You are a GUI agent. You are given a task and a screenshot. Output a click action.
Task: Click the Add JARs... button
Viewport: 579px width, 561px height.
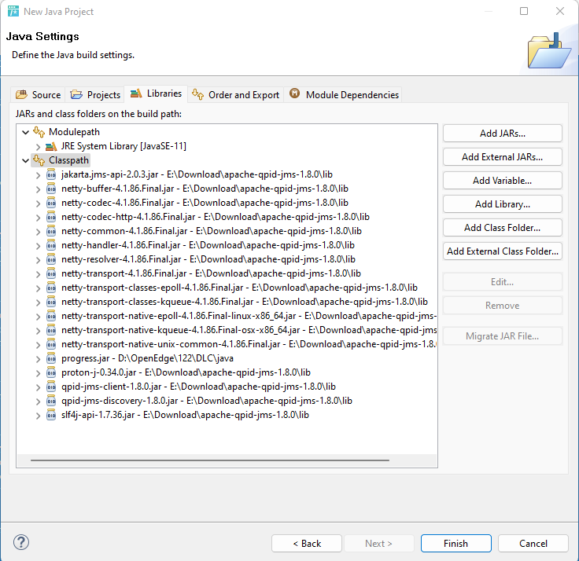click(503, 134)
